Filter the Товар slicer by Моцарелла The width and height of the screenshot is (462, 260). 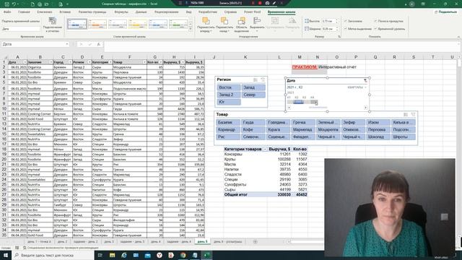(328, 130)
